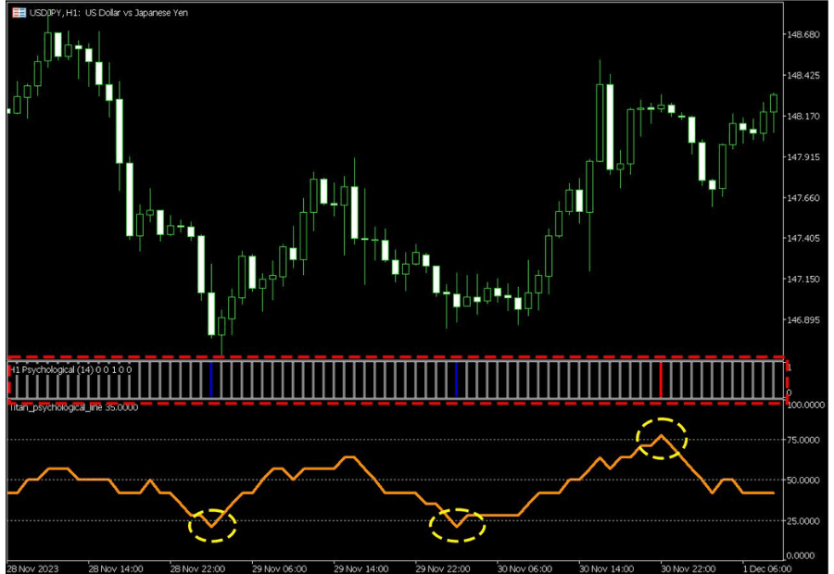Image resolution: width=834 pixels, height=574 pixels.
Task: Click the H1 Psychological (14) indicator label
Action: 70,369
